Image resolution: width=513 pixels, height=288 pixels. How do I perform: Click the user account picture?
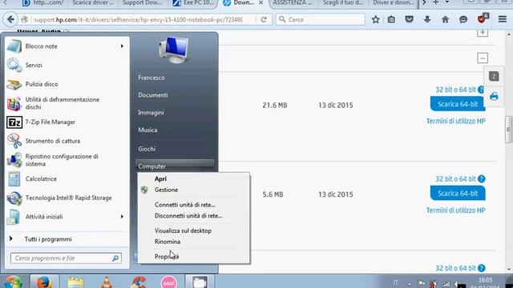[174, 50]
